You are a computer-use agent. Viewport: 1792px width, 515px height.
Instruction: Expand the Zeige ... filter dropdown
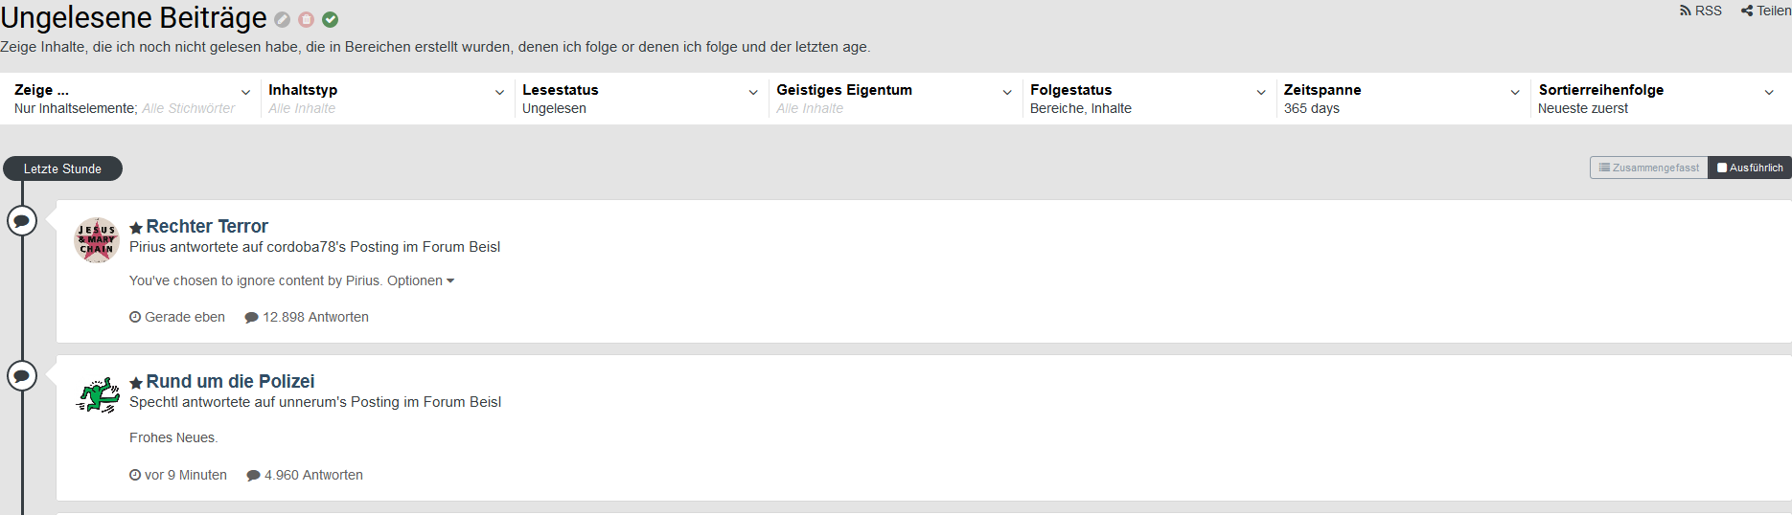[132, 99]
